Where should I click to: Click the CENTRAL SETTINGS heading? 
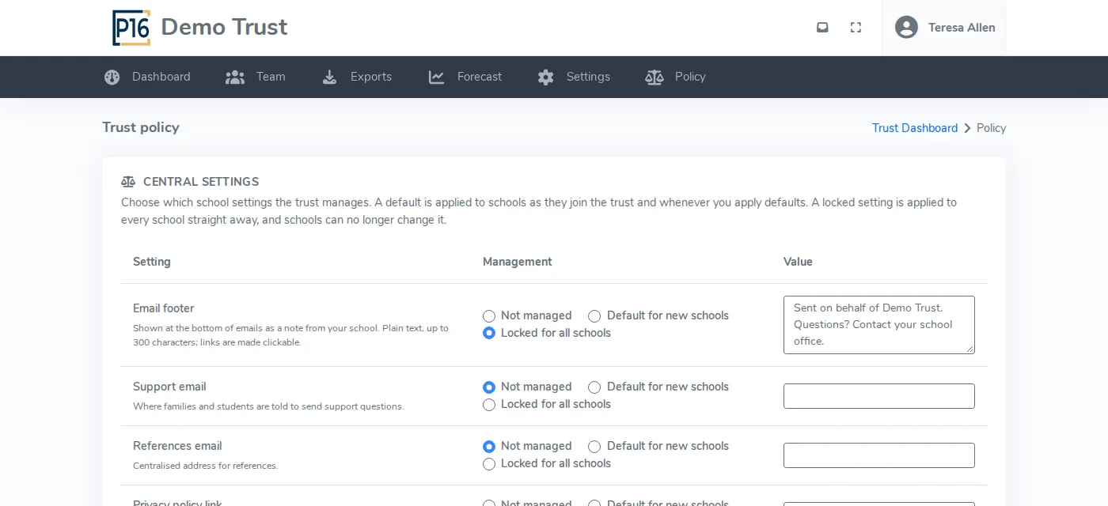[201, 182]
